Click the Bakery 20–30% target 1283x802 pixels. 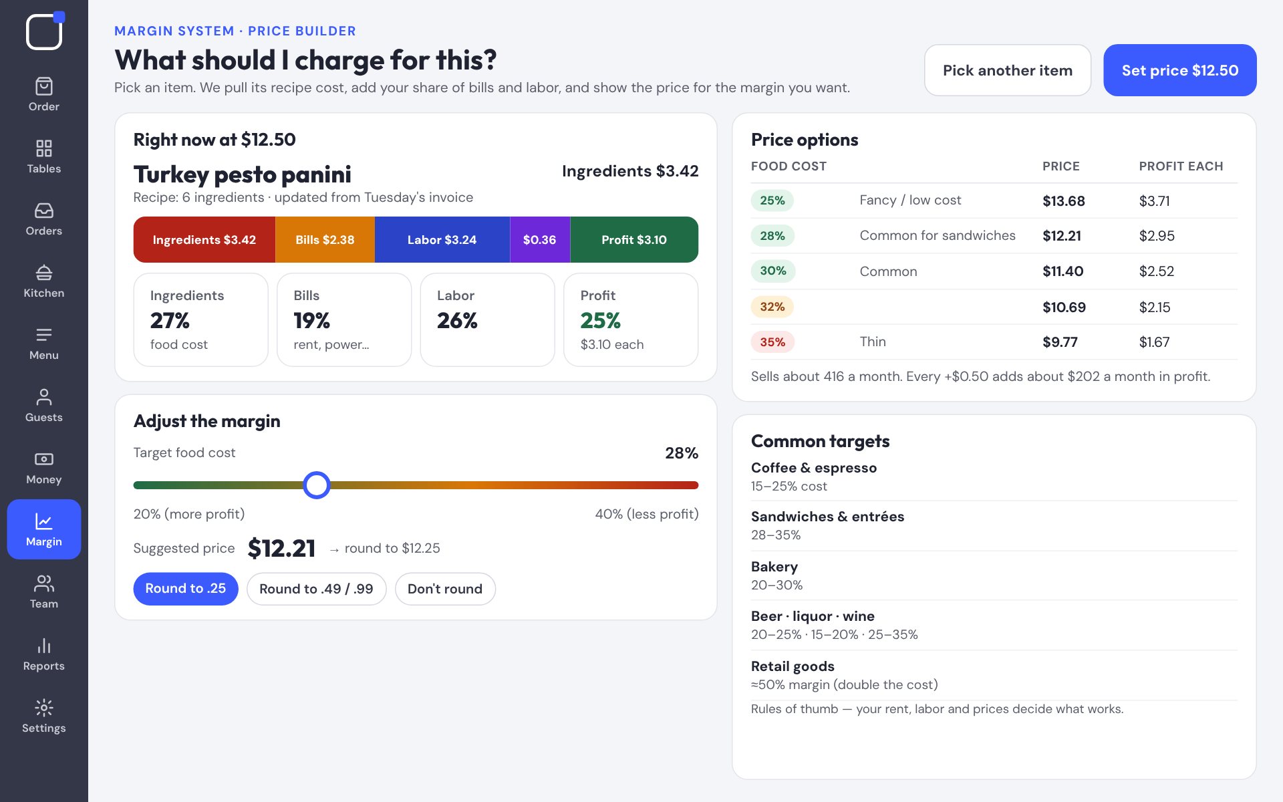coord(994,575)
